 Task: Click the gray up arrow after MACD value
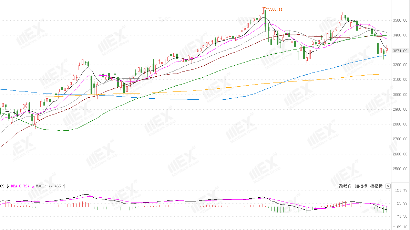tap(64, 186)
